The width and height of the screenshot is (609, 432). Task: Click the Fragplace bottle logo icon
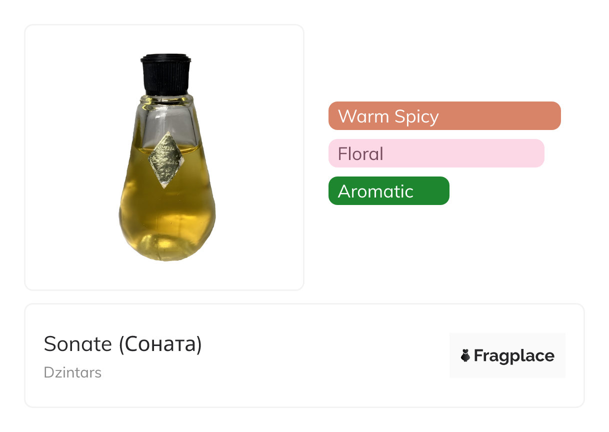coord(465,355)
